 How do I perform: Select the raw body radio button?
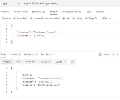pos(64,18)
